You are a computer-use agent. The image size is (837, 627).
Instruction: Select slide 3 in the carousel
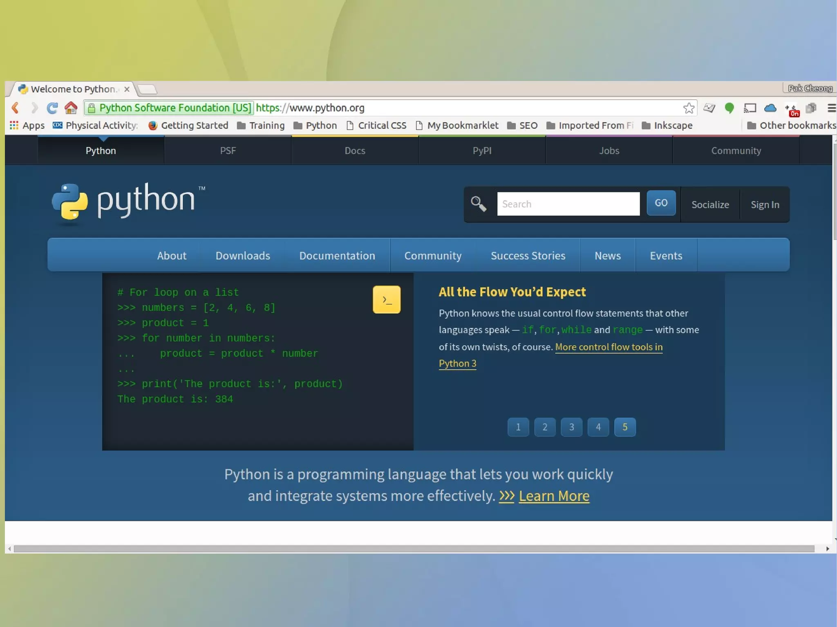coord(571,427)
